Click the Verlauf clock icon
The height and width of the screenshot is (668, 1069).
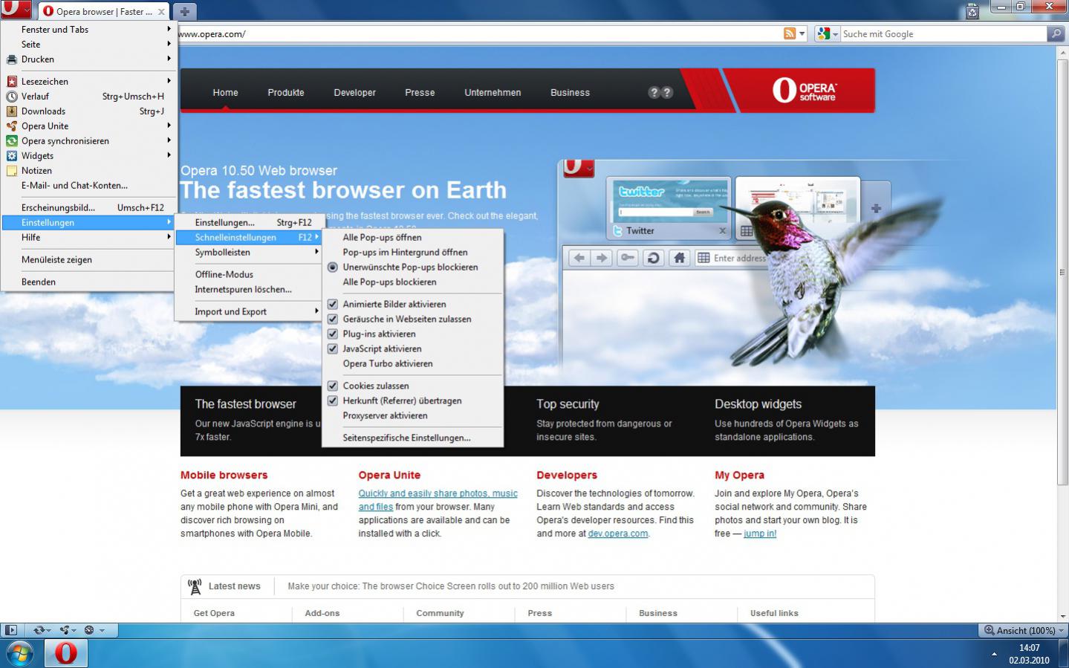pos(11,97)
